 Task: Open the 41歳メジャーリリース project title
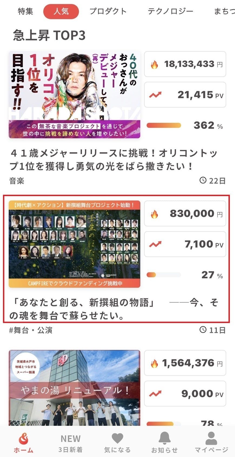coord(114,160)
